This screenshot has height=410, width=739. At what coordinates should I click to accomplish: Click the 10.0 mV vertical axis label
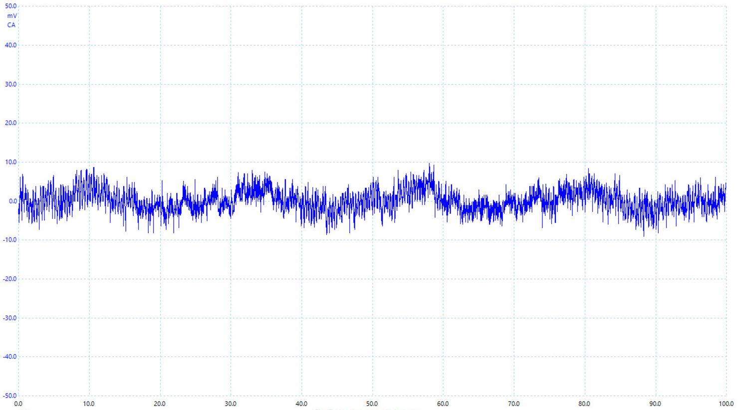click(10, 162)
